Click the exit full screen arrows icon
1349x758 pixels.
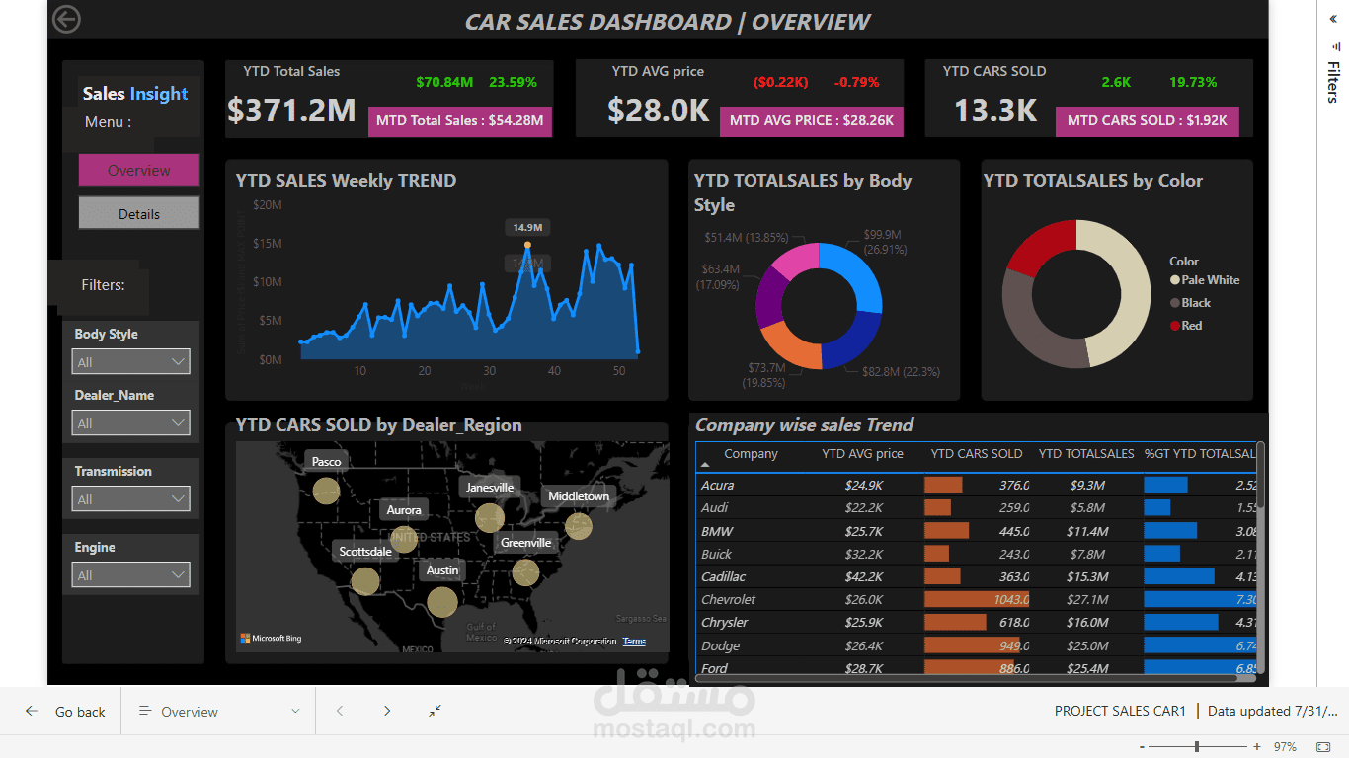click(436, 711)
